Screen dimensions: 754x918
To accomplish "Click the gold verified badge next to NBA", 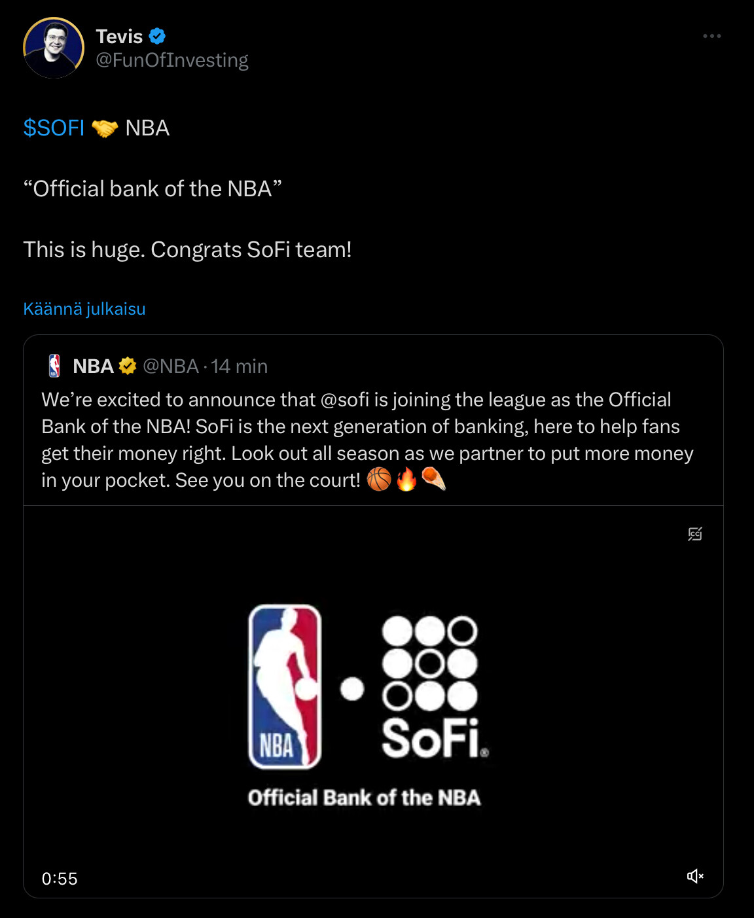I will (x=128, y=366).
